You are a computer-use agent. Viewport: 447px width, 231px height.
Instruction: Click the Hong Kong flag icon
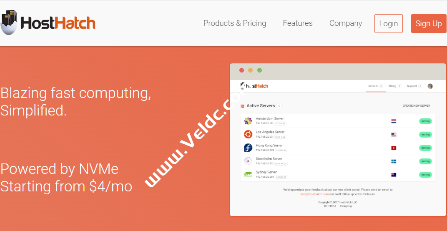[394, 148]
